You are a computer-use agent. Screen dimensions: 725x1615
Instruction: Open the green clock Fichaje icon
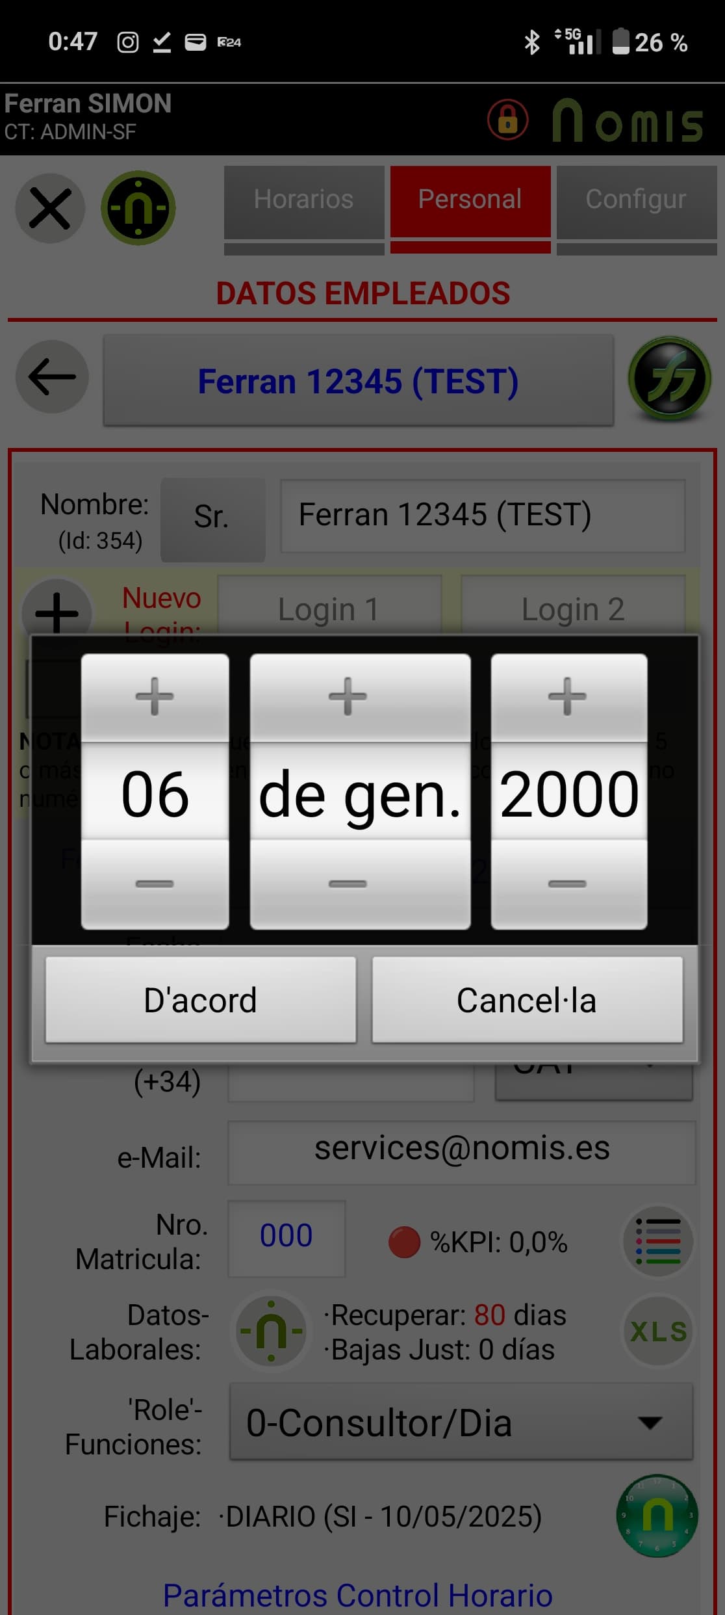657,1516
